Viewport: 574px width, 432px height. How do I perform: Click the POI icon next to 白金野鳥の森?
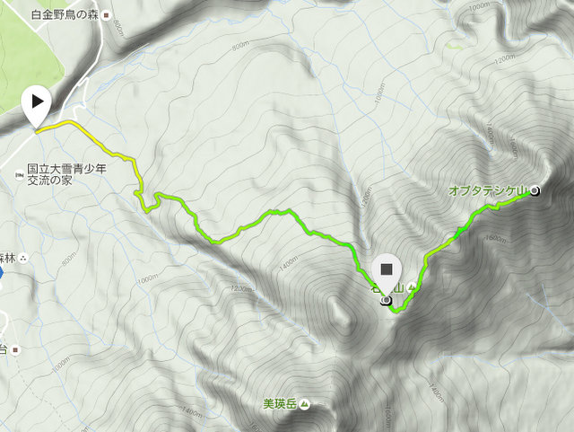click(107, 15)
